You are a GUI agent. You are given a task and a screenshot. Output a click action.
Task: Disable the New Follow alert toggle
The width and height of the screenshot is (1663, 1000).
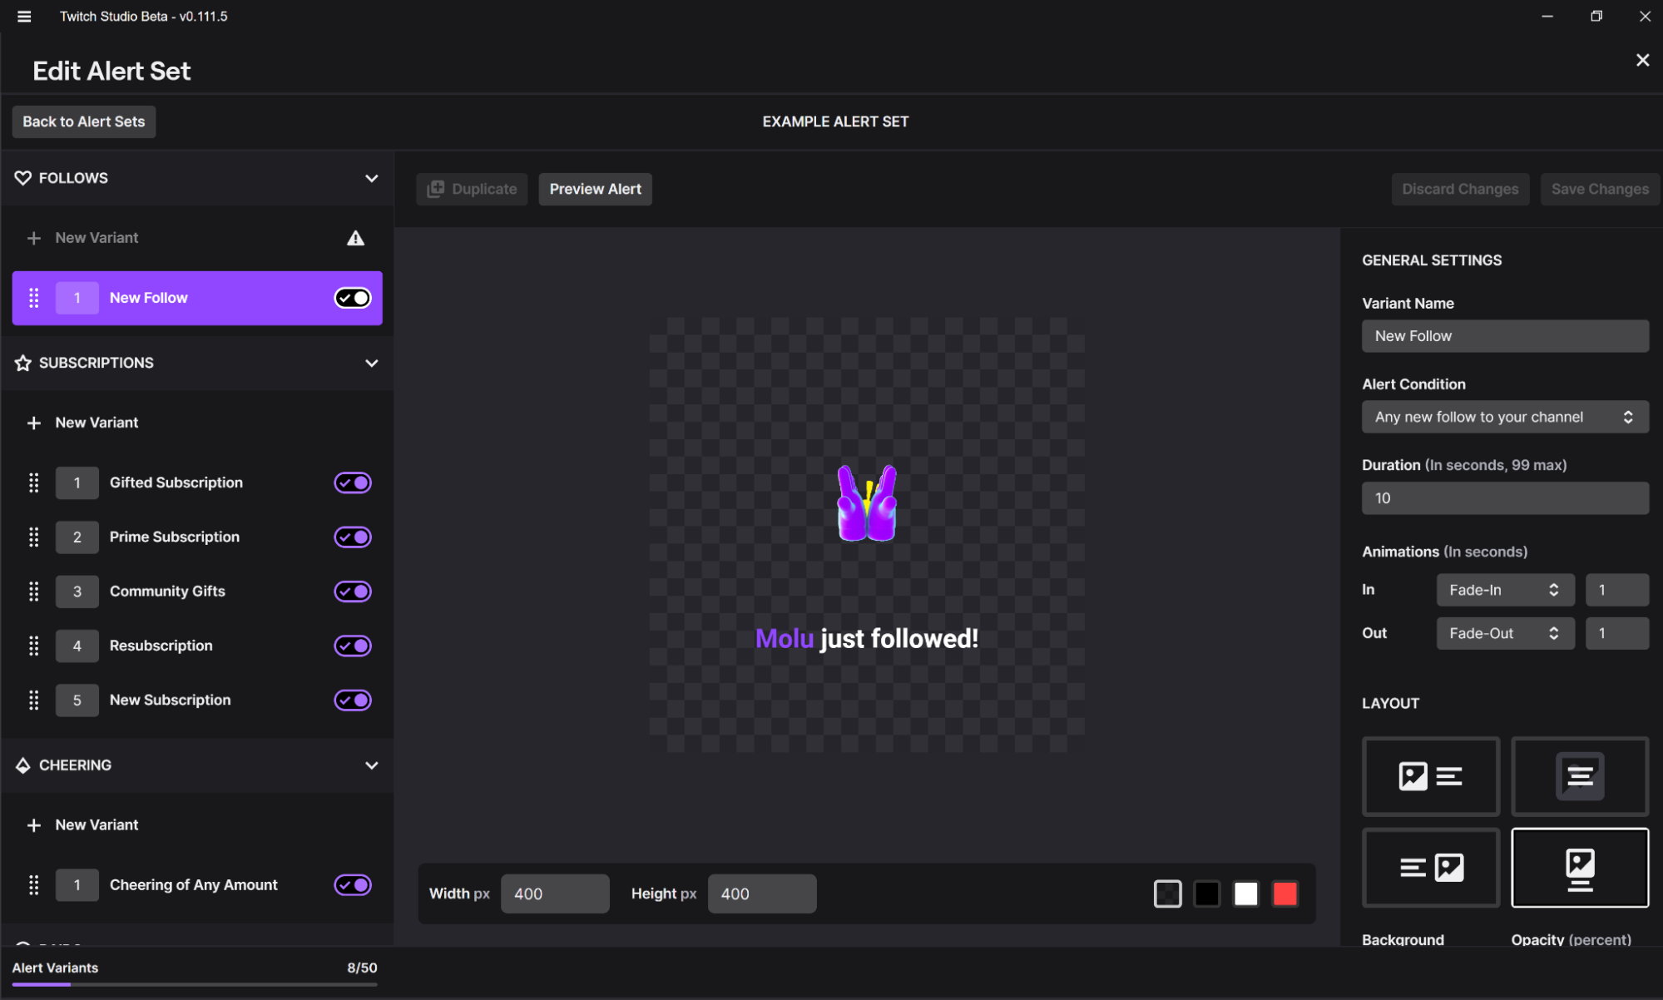point(351,297)
